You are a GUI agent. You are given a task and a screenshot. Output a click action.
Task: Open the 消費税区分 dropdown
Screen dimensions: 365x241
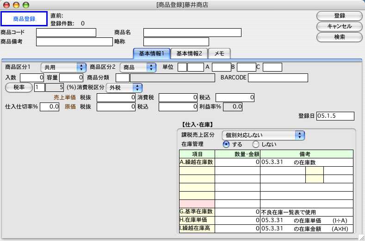pyautogui.click(x=124, y=87)
